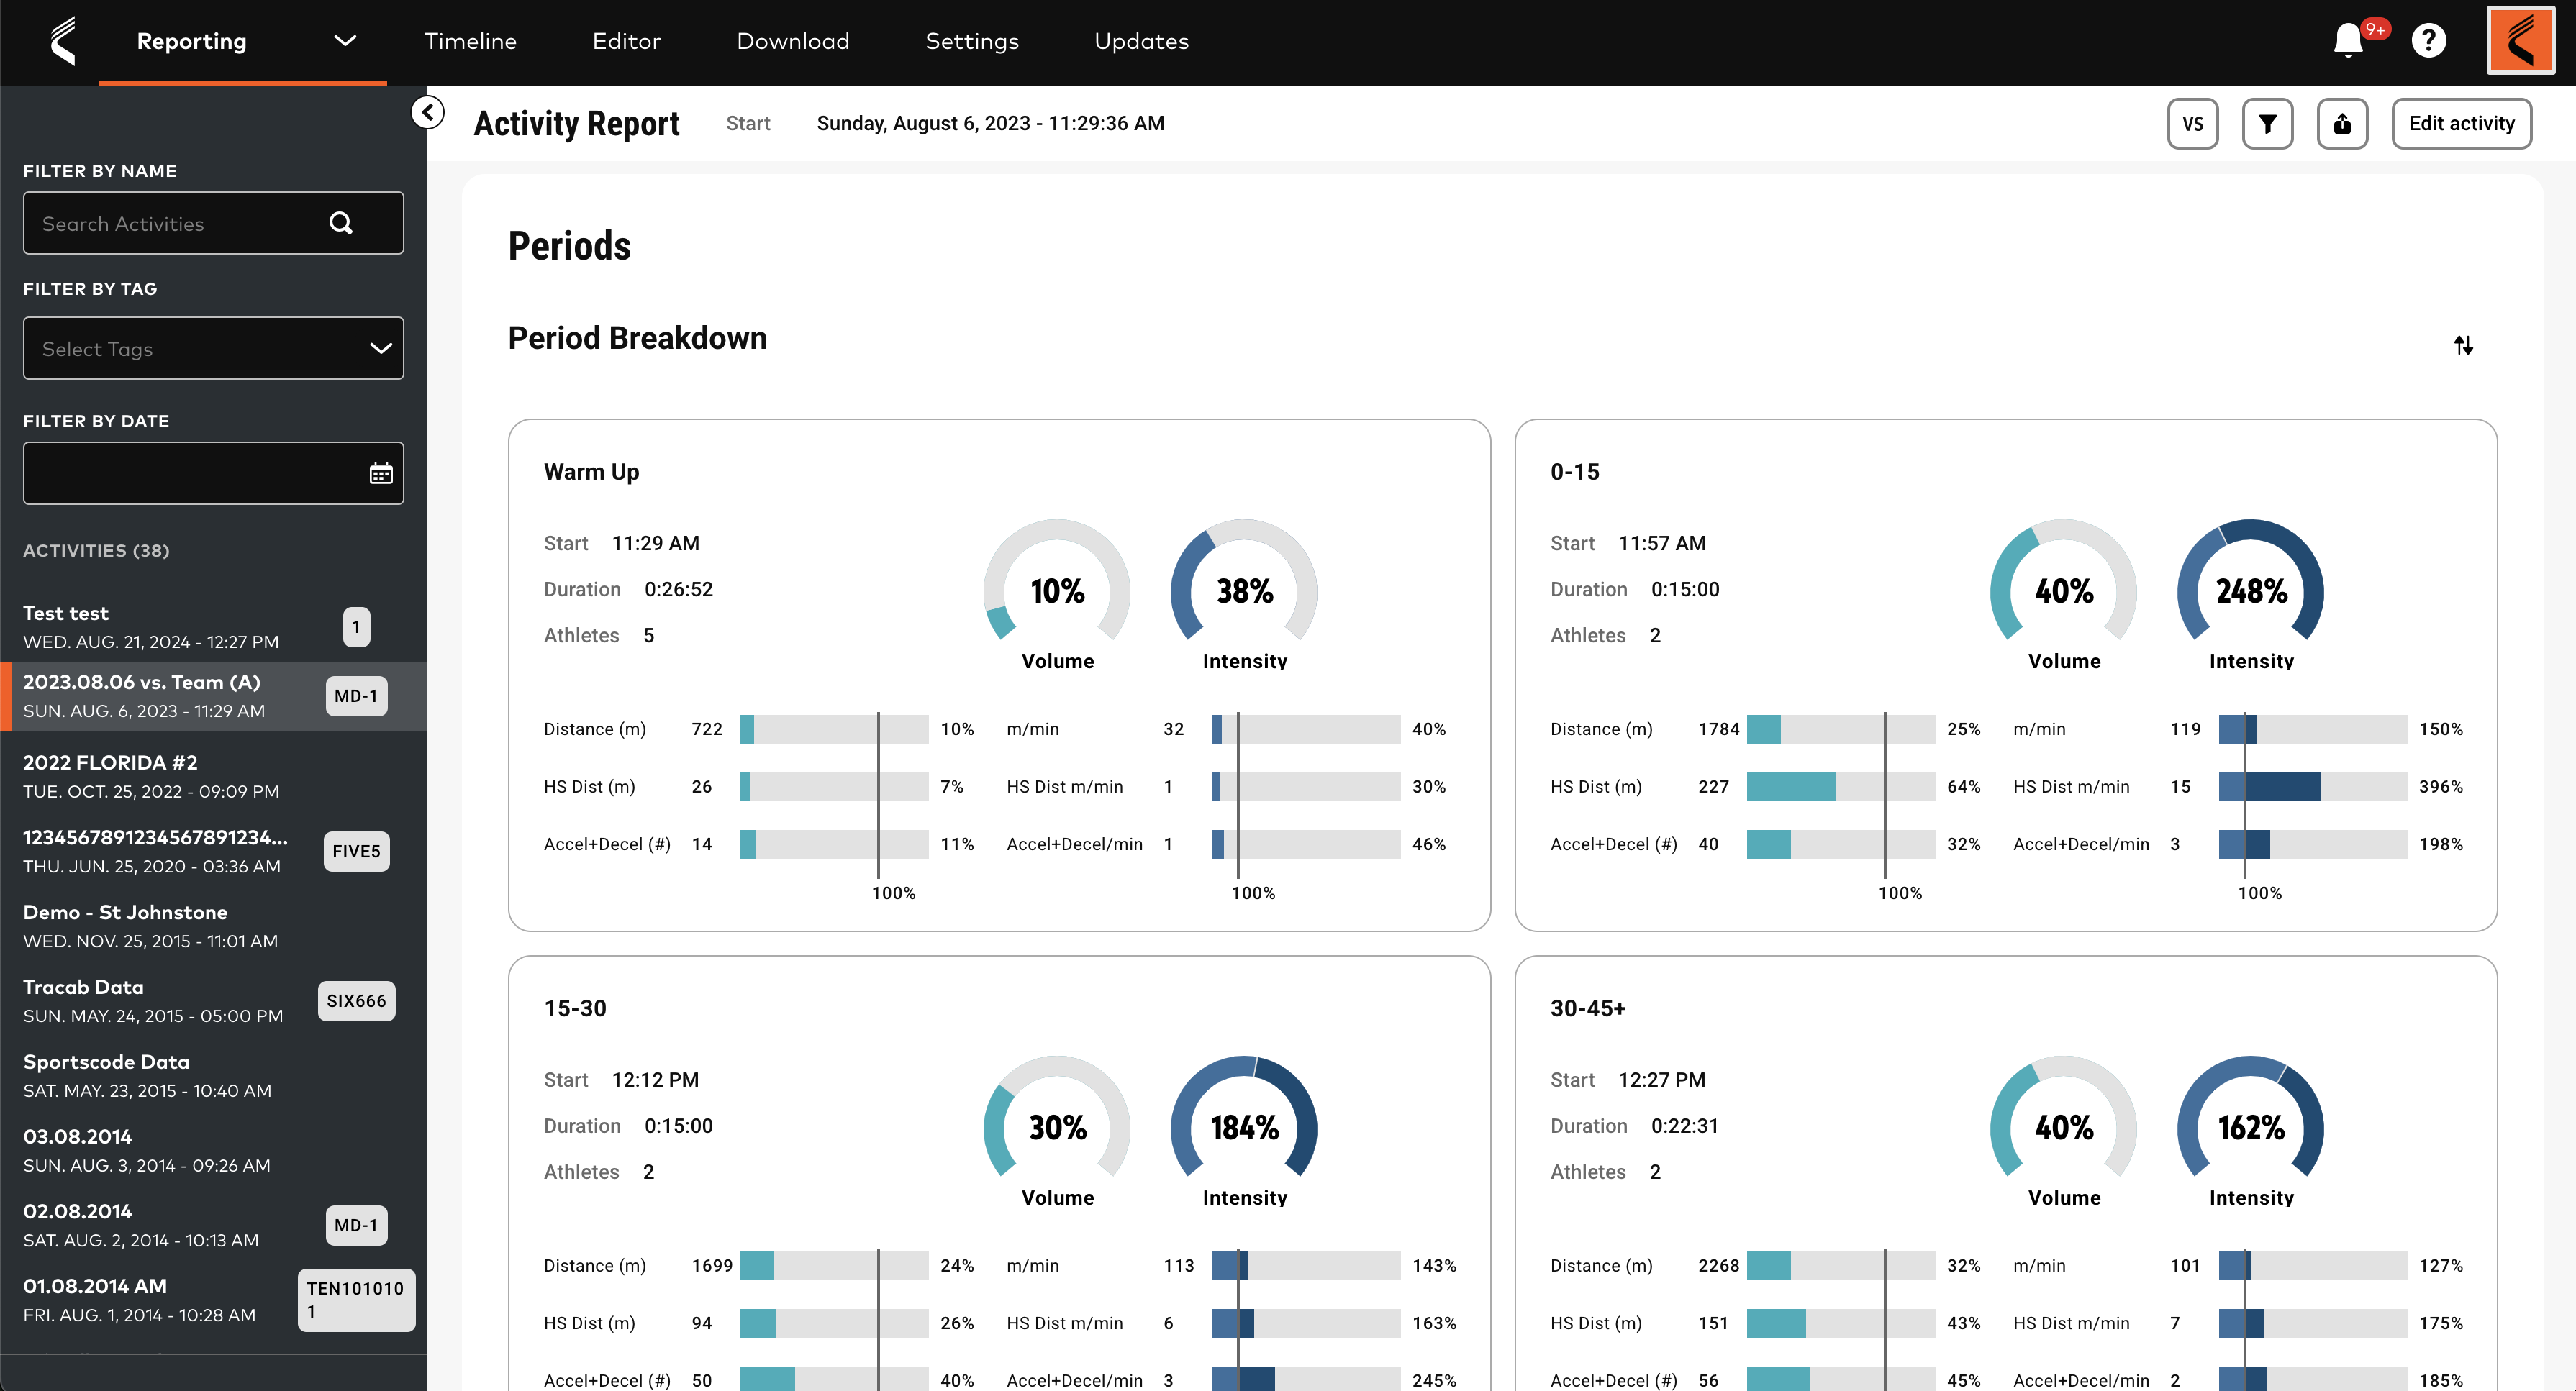Open the 2022 FLORIDA #2 activity
The width and height of the screenshot is (2576, 1391).
pos(213,775)
